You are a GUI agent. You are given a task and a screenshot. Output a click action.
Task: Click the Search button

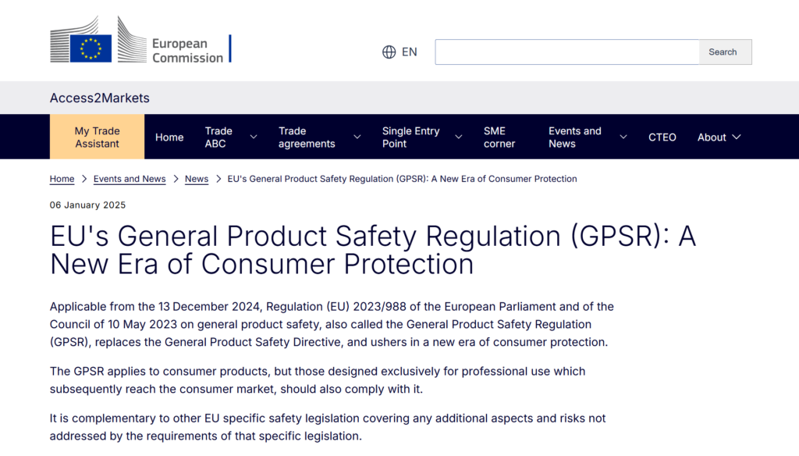coord(723,52)
